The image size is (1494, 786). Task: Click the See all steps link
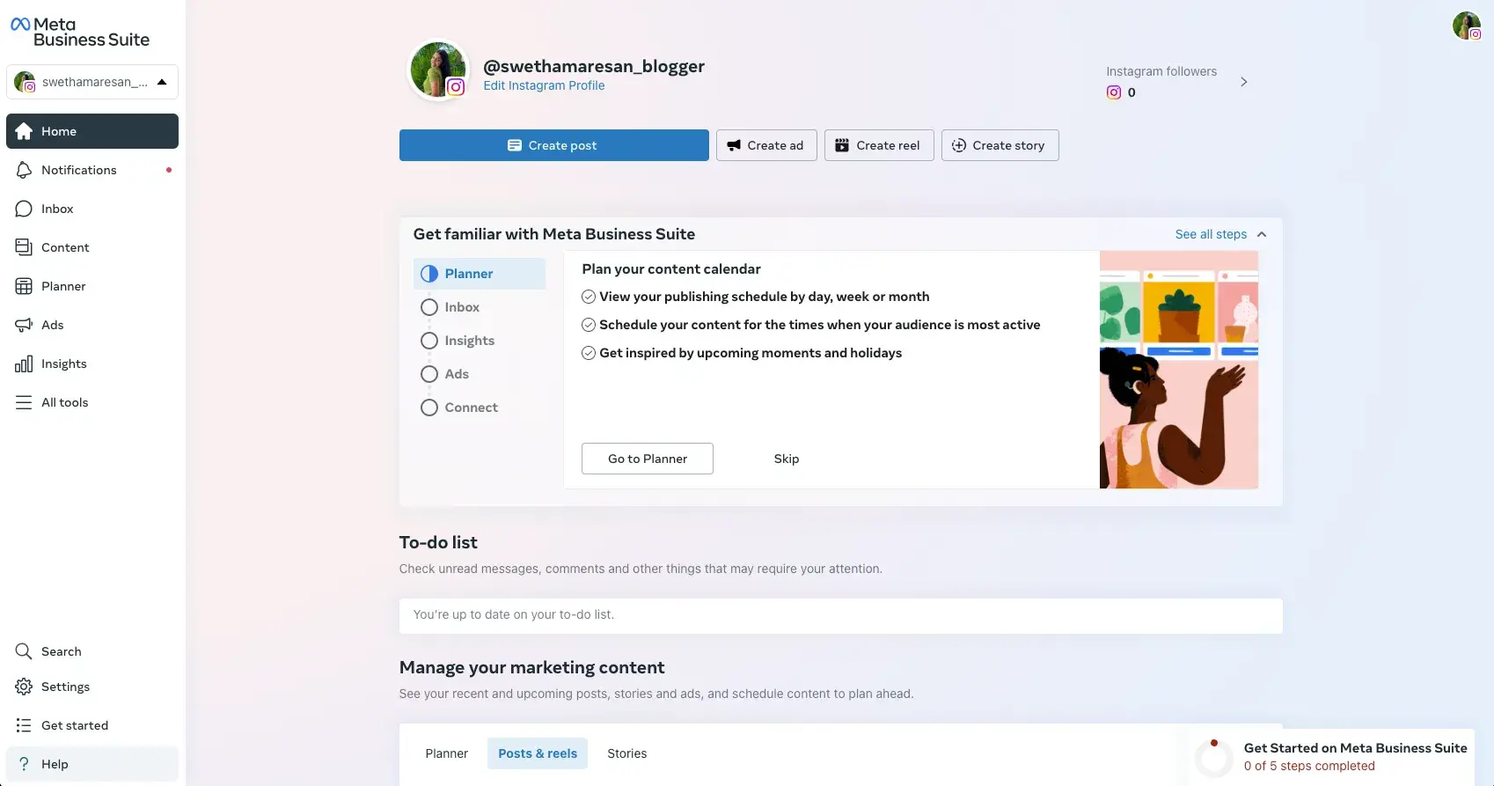(x=1211, y=234)
